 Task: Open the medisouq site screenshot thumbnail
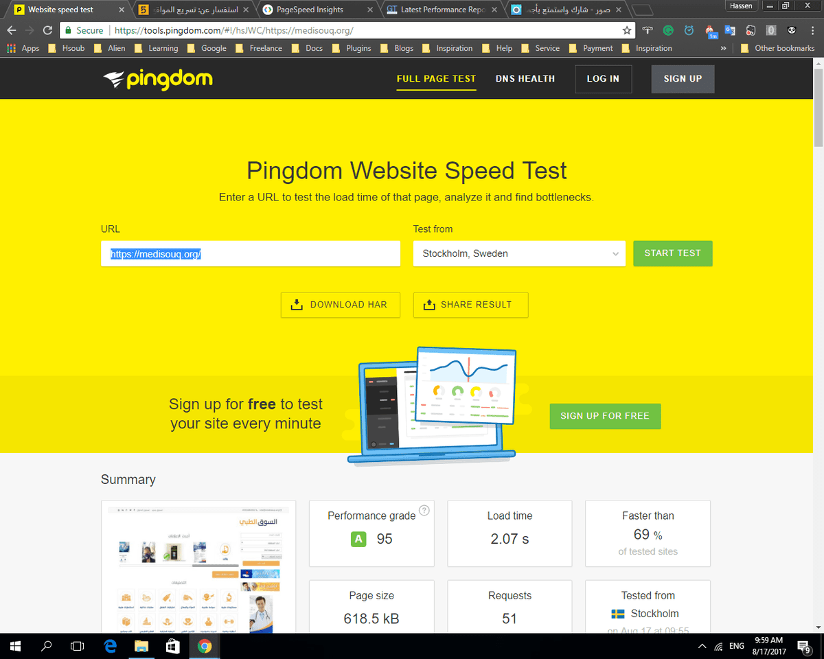tap(199, 566)
